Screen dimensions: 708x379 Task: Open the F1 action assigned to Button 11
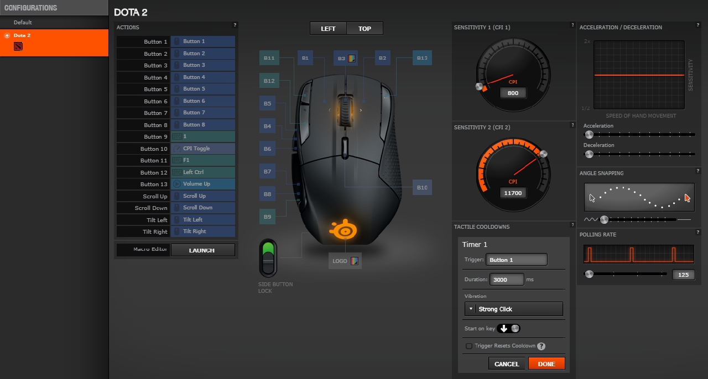point(203,160)
